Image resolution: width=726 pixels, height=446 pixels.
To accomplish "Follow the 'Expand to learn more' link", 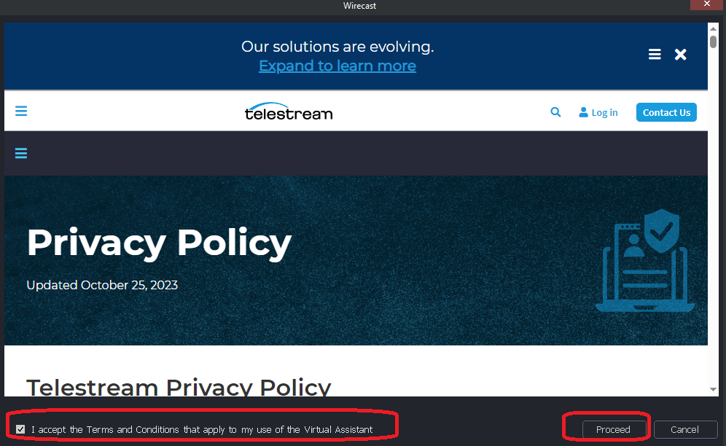I will click(337, 66).
